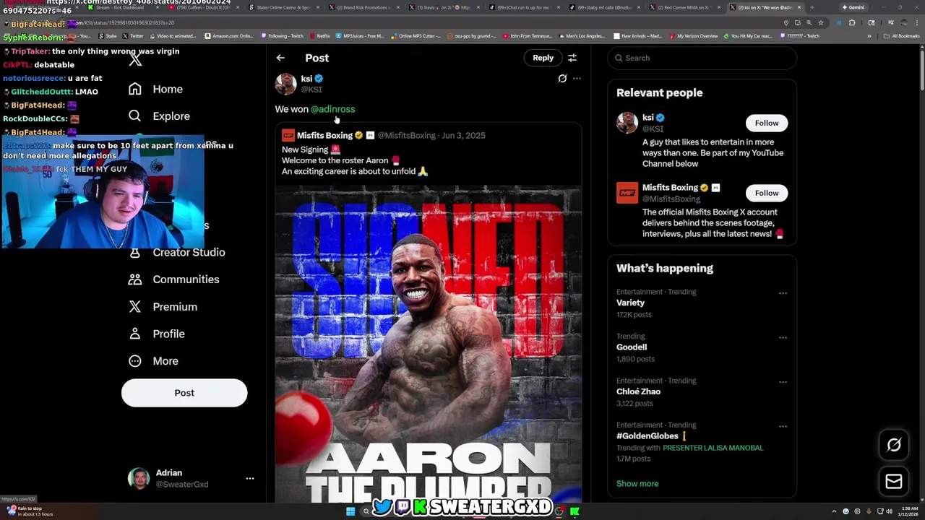Click the Grok icon on ksi's post
Screen dimensions: 925x520
pos(562,79)
